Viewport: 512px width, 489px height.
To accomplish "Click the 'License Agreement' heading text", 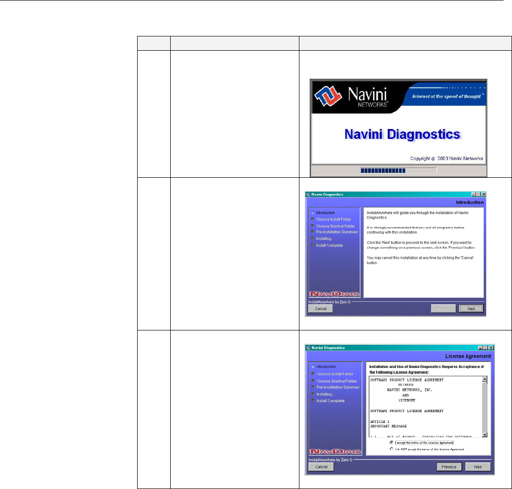I will click(x=468, y=356).
